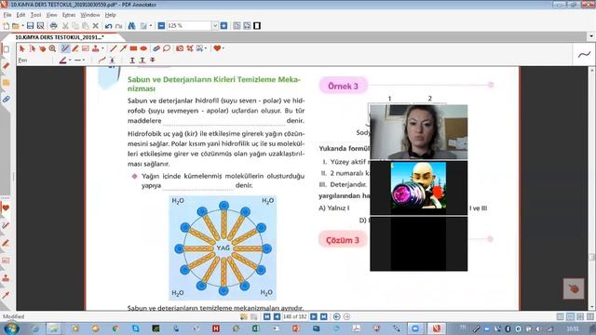The height and width of the screenshot is (335, 596).
Task: Activate the Zoom magnifier tool
Action: [x=52, y=48]
